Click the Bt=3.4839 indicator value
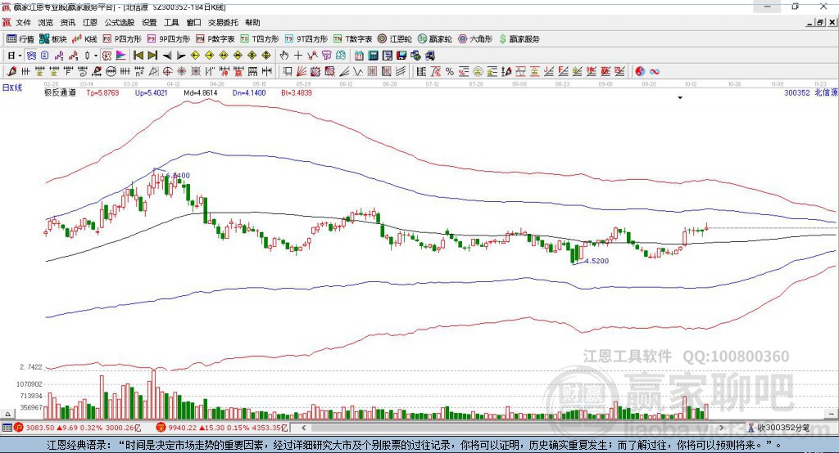 pos(297,92)
